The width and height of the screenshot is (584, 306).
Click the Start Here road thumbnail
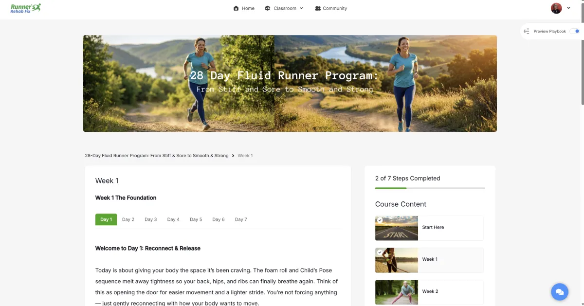397,228
